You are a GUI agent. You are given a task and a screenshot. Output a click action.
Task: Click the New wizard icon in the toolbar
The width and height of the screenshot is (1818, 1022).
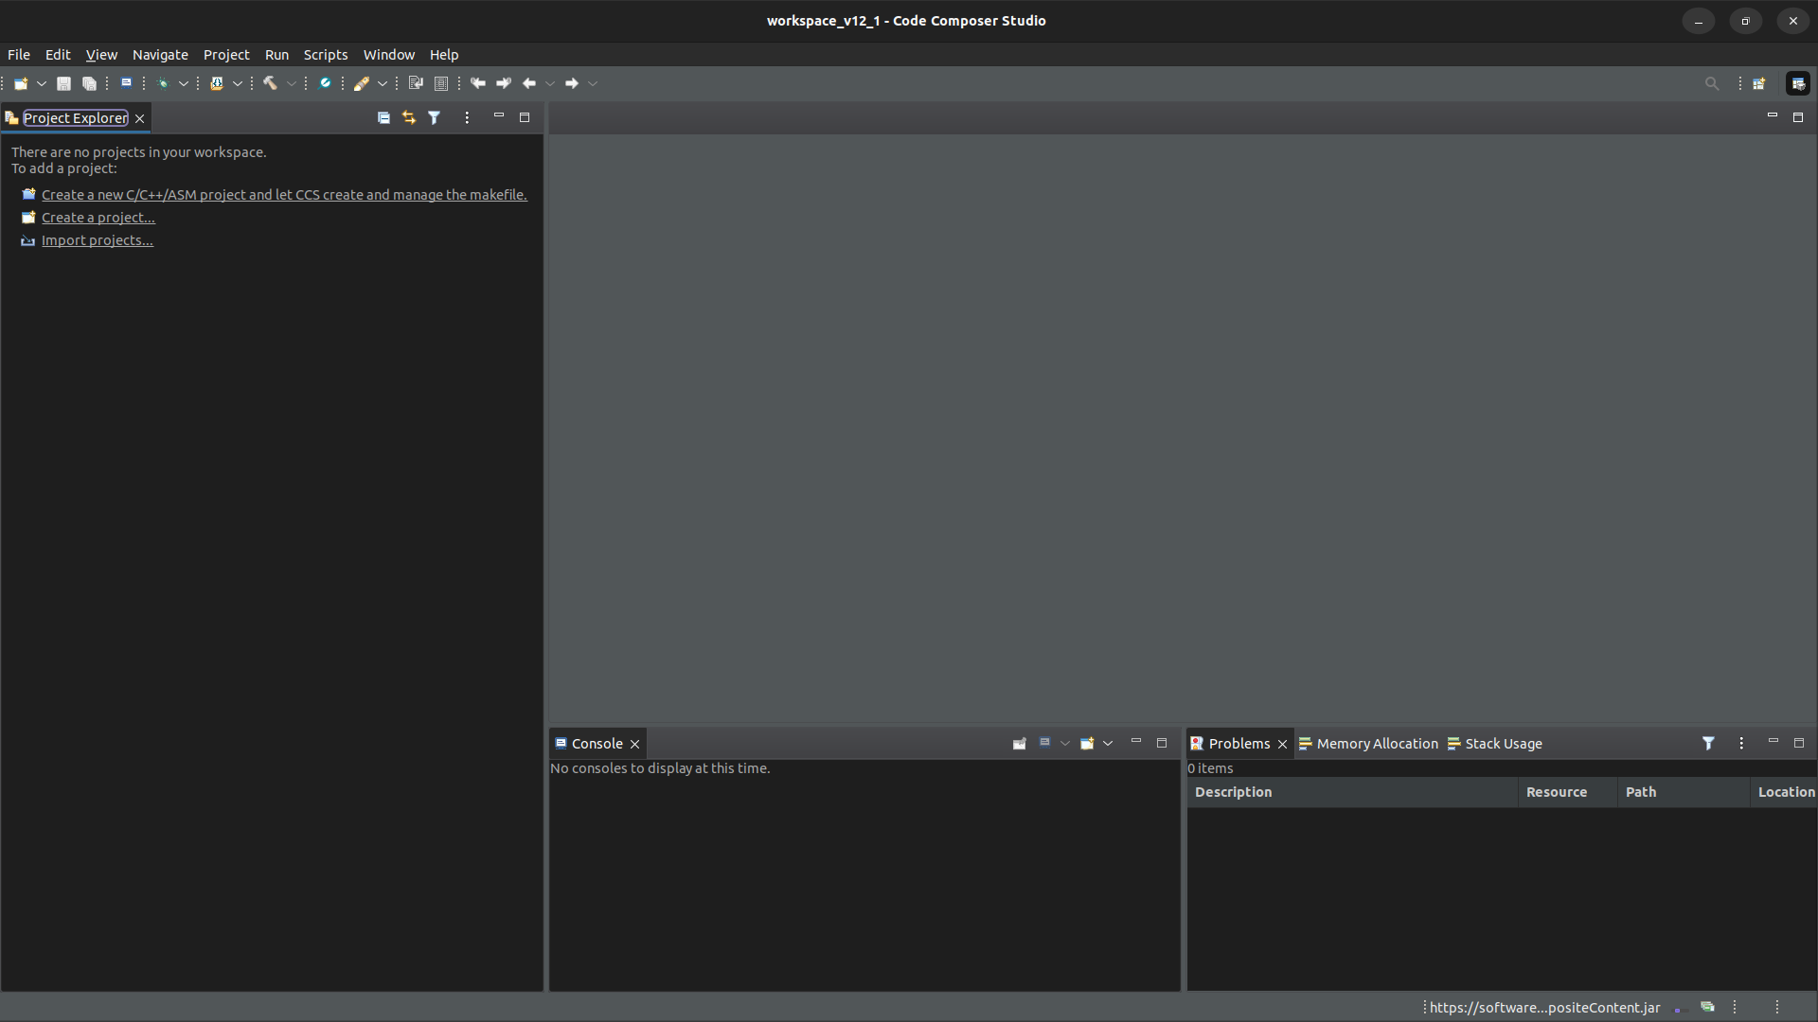pos(21,83)
